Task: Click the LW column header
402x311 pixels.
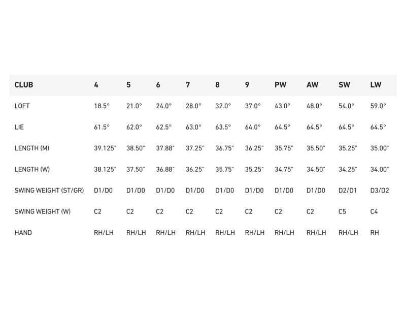Action: (376, 85)
